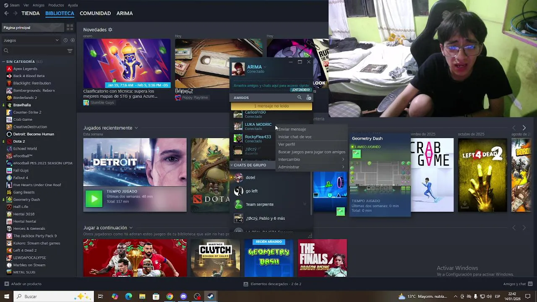Image resolution: width=537 pixels, height=302 pixels.
Task: Open the library advanced filter options
Action: pos(70,51)
